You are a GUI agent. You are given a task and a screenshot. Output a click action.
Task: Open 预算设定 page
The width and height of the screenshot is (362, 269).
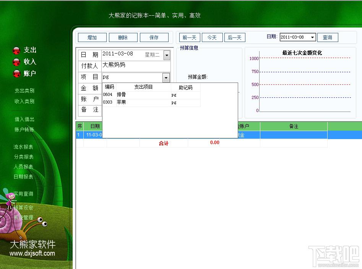point(23,207)
